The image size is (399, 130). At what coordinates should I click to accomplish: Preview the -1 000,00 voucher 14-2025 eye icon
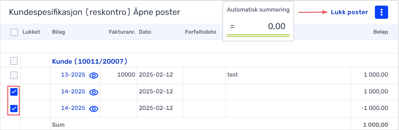(94, 109)
